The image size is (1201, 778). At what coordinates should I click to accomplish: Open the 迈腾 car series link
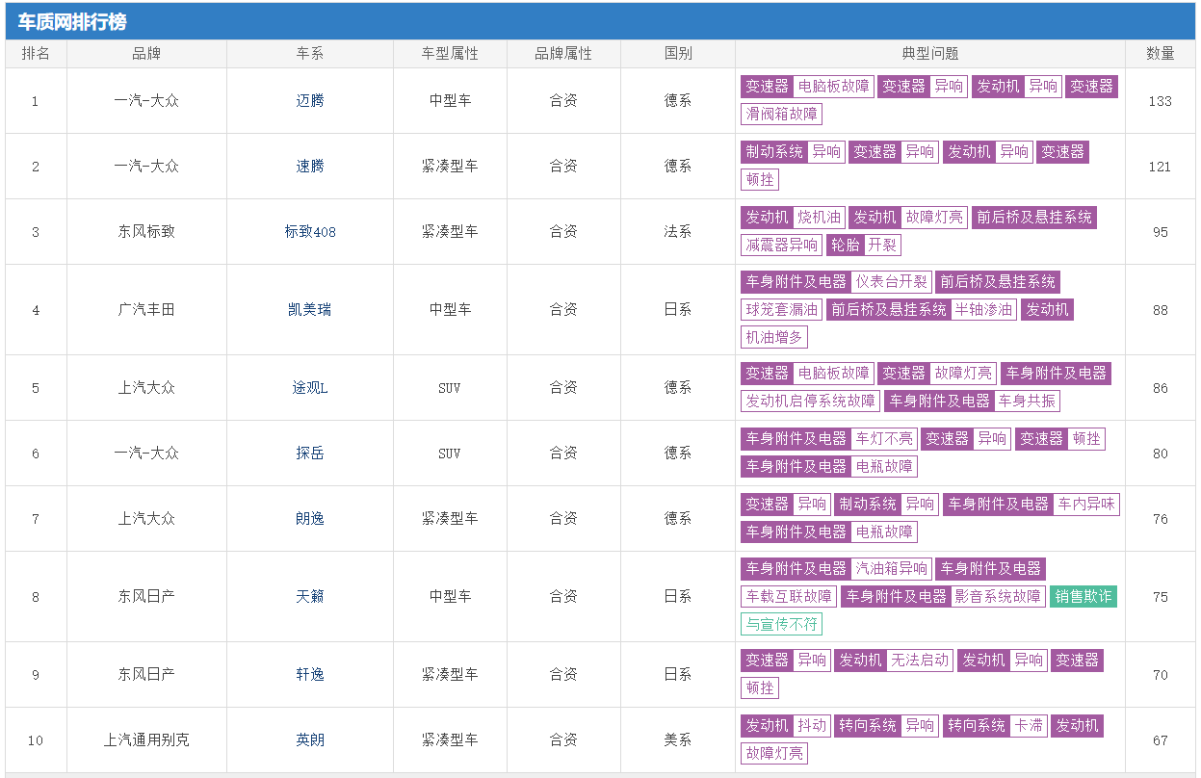click(x=309, y=101)
